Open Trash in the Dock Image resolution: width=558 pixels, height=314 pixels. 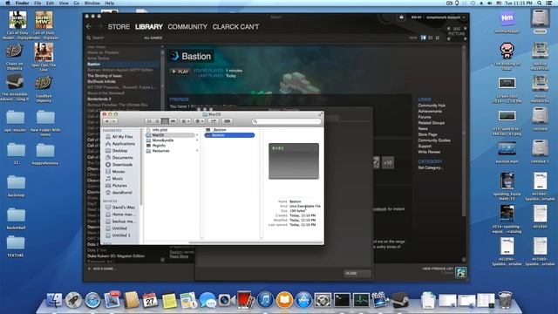505,300
